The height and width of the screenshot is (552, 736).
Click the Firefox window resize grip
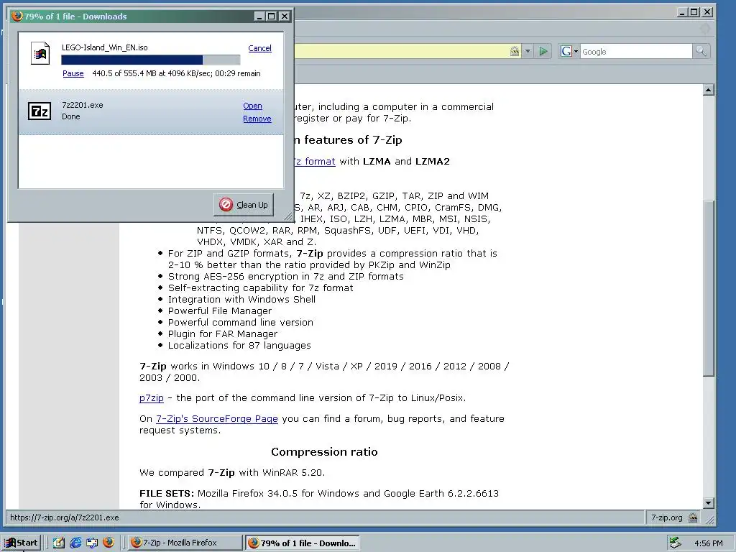point(709,519)
